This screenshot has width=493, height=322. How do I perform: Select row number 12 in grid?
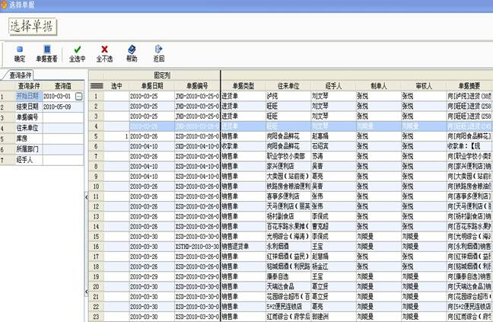(x=96, y=206)
